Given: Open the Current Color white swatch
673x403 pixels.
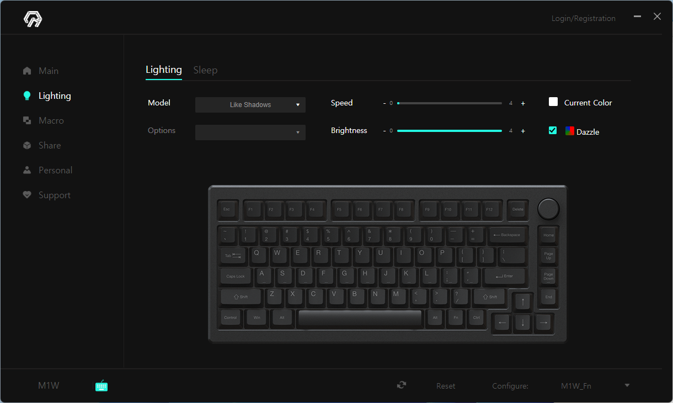Looking at the screenshot, I should coord(553,102).
